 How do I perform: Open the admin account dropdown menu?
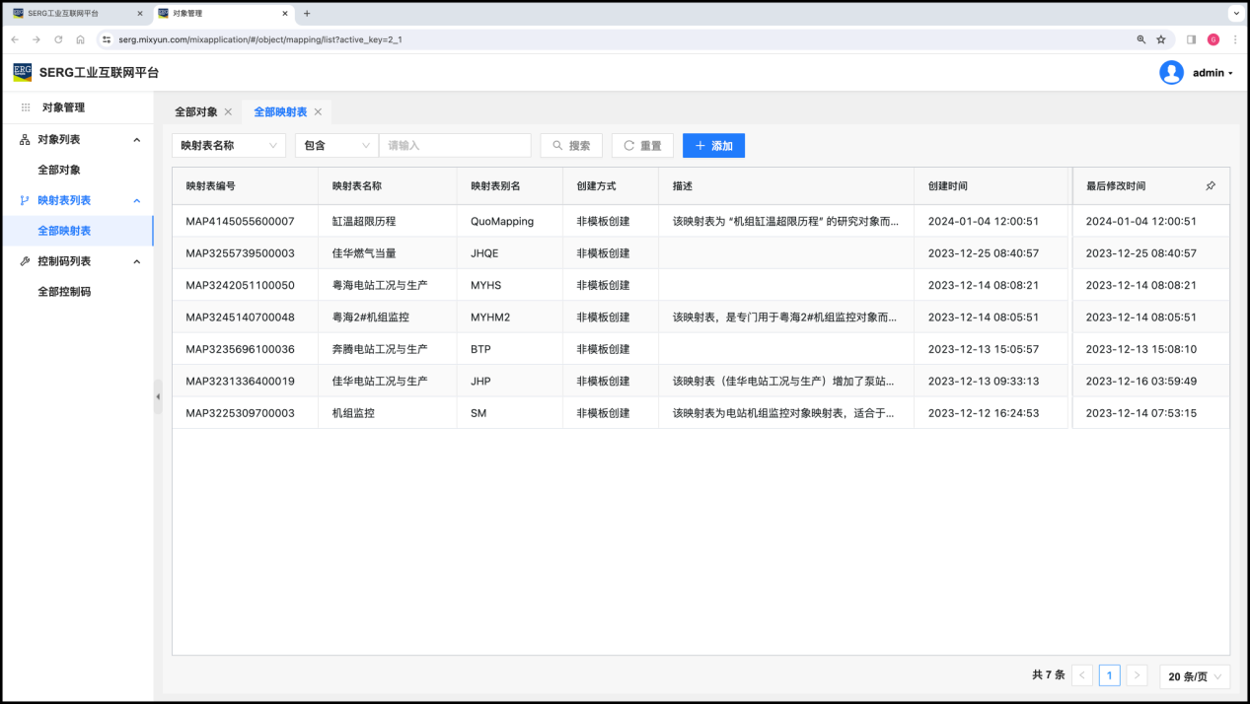[x=1213, y=73]
